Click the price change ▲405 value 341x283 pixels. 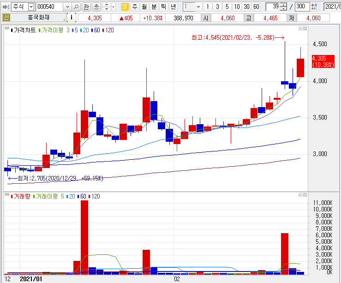[126, 18]
